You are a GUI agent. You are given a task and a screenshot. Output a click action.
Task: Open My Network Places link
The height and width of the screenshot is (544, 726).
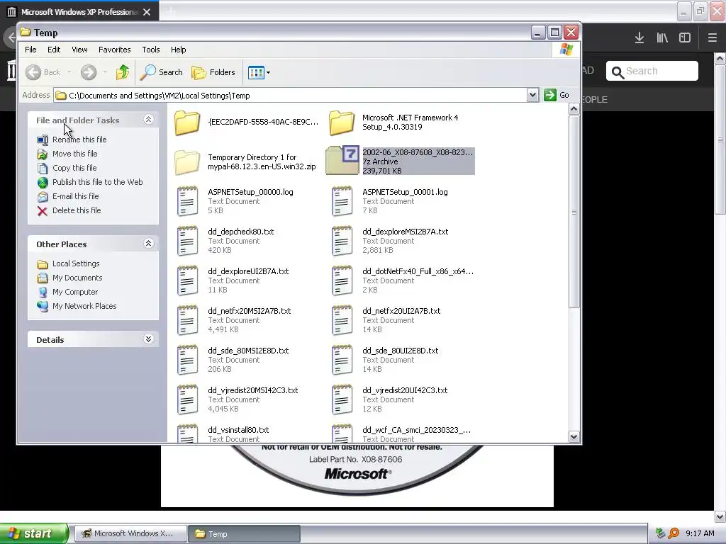tap(84, 306)
